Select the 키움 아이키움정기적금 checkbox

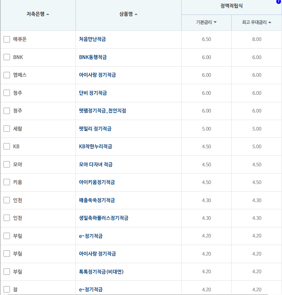(x=7, y=182)
